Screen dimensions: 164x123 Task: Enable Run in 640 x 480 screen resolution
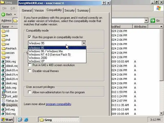30,65
